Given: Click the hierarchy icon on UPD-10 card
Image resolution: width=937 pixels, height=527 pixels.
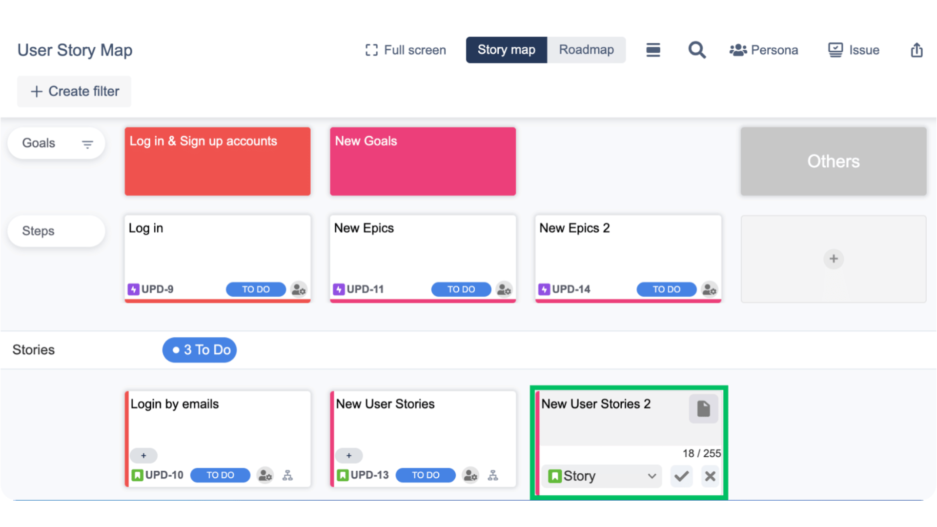Looking at the screenshot, I should point(288,475).
